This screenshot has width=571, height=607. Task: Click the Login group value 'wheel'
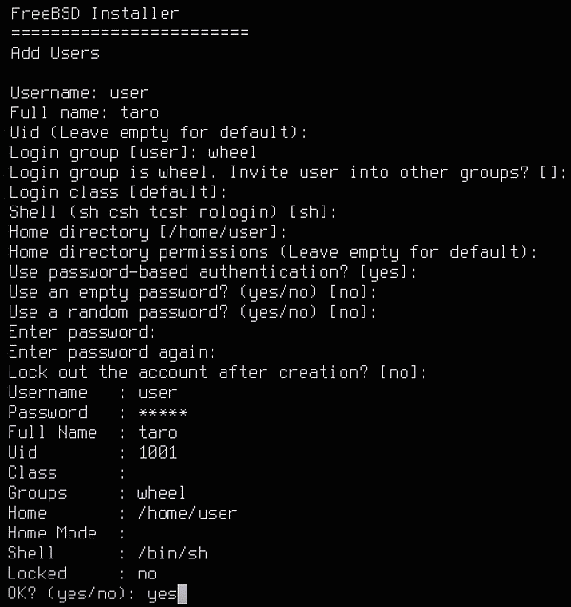(232, 152)
